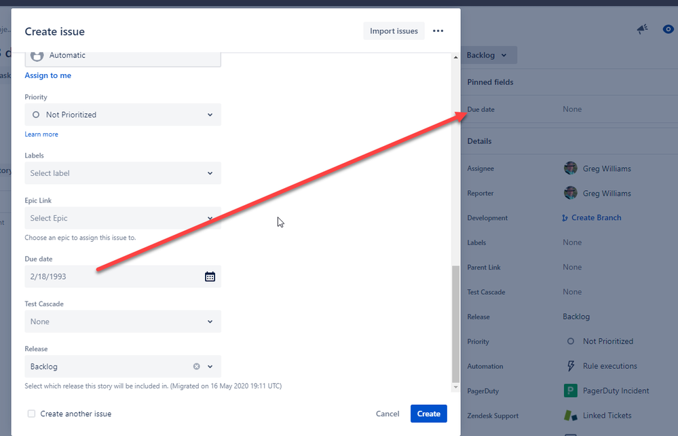
Task: Click the Rule executions lightning icon
Action: pos(571,366)
